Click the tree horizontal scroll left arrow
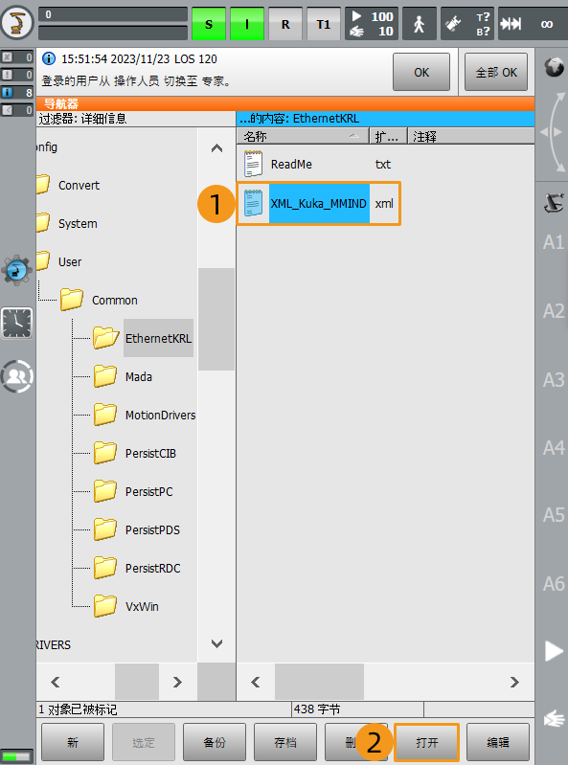Screen dimensions: 568x765 (x=56, y=682)
